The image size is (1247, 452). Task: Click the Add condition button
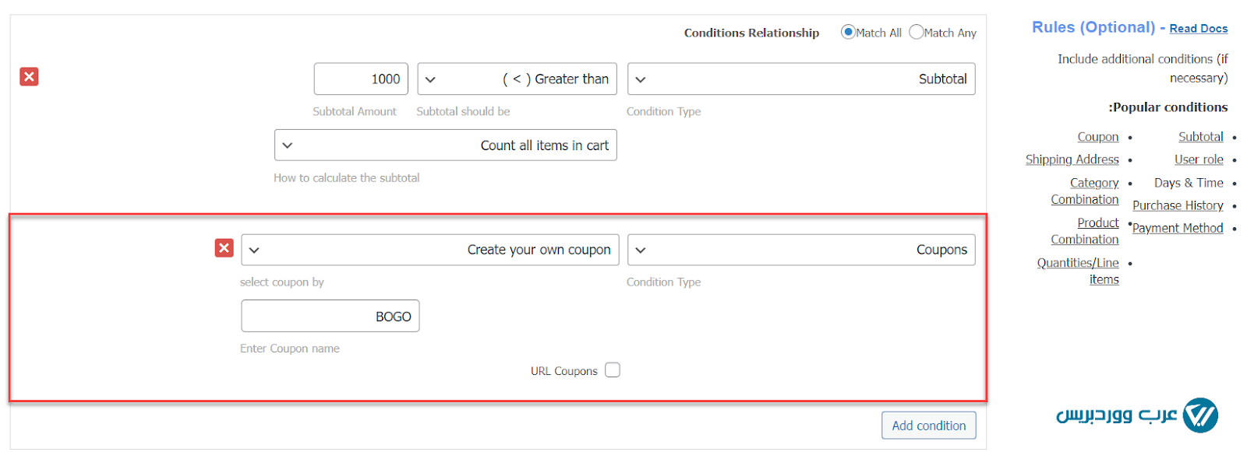point(928,426)
